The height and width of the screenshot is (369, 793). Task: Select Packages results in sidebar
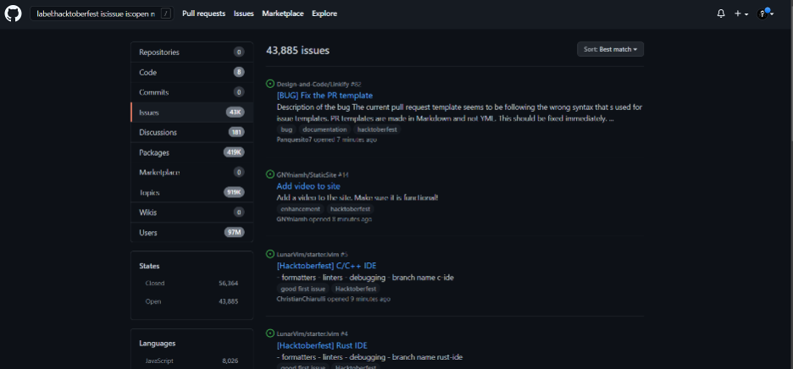click(x=191, y=152)
